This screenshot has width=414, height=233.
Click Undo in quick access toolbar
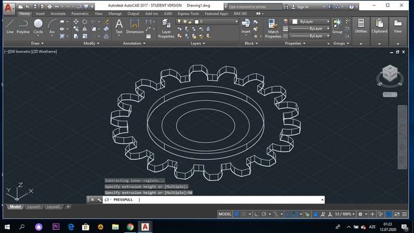pos(57,6)
